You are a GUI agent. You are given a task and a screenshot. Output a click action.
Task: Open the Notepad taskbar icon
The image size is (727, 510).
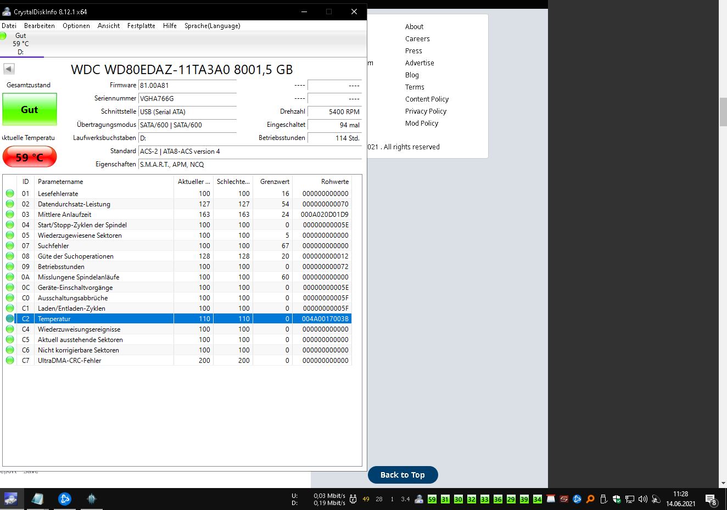click(x=37, y=498)
